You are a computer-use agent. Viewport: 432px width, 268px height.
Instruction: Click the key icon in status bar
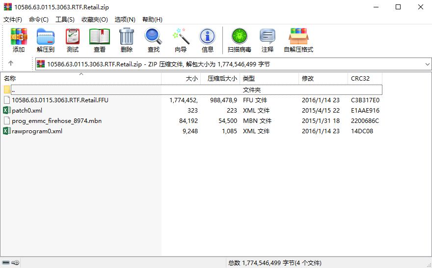15,263
